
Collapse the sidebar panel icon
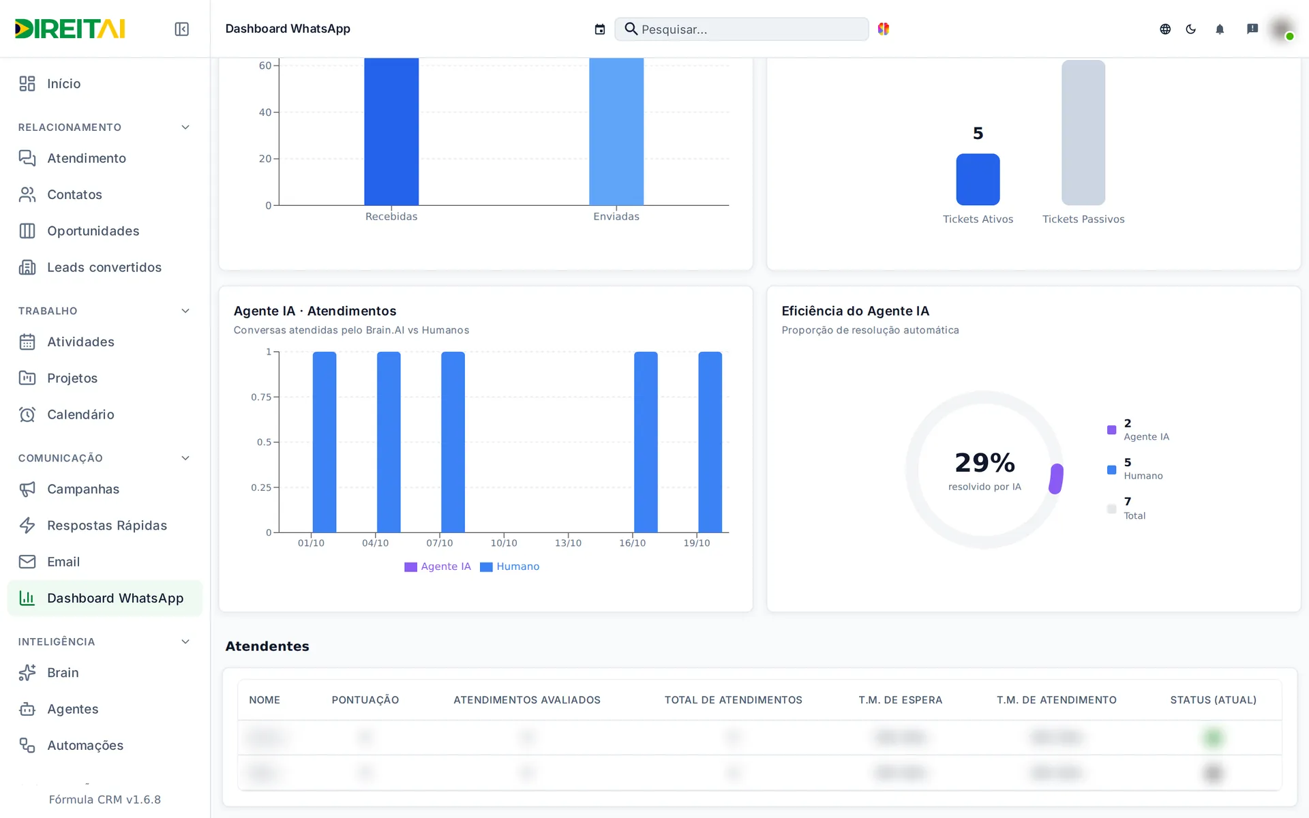tap(181, 29)
